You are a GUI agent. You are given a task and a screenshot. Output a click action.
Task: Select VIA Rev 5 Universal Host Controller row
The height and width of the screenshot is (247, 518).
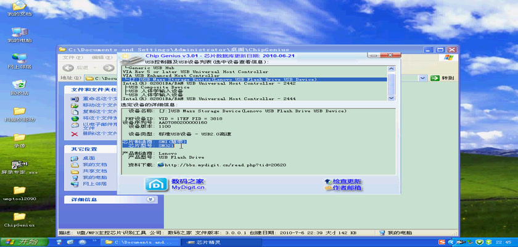point(254,72)
